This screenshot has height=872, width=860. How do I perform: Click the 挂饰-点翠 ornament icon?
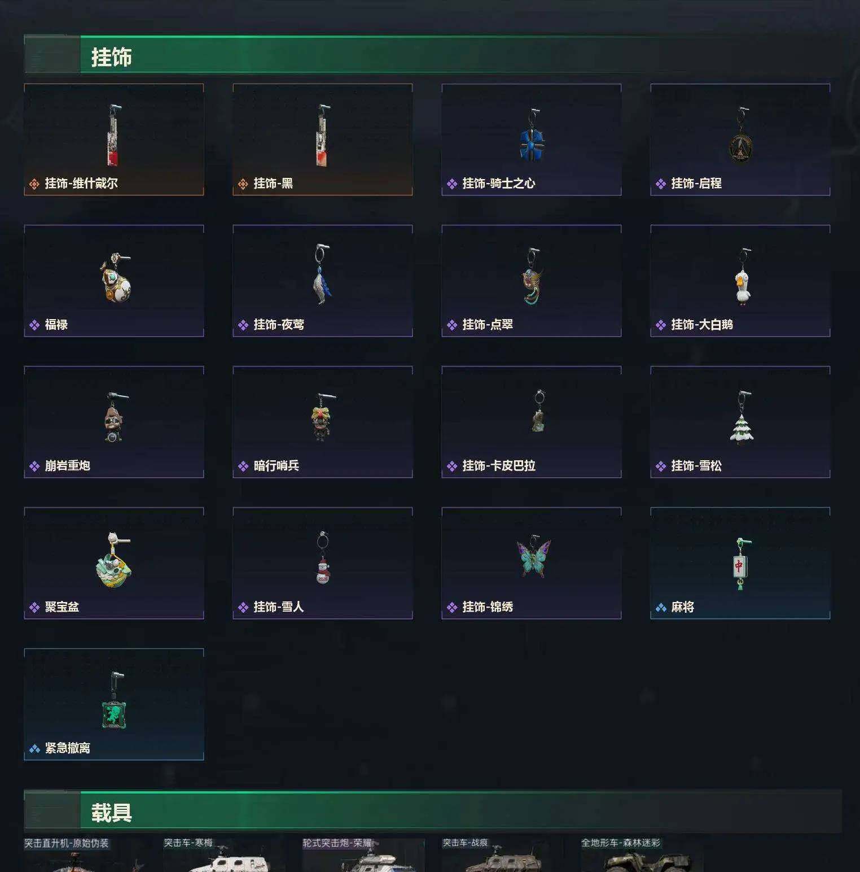pos(532,276)
